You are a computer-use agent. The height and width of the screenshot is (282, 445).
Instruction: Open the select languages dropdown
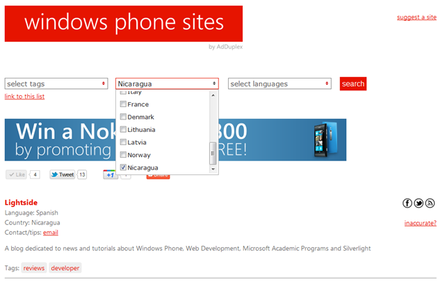(280, 83)
